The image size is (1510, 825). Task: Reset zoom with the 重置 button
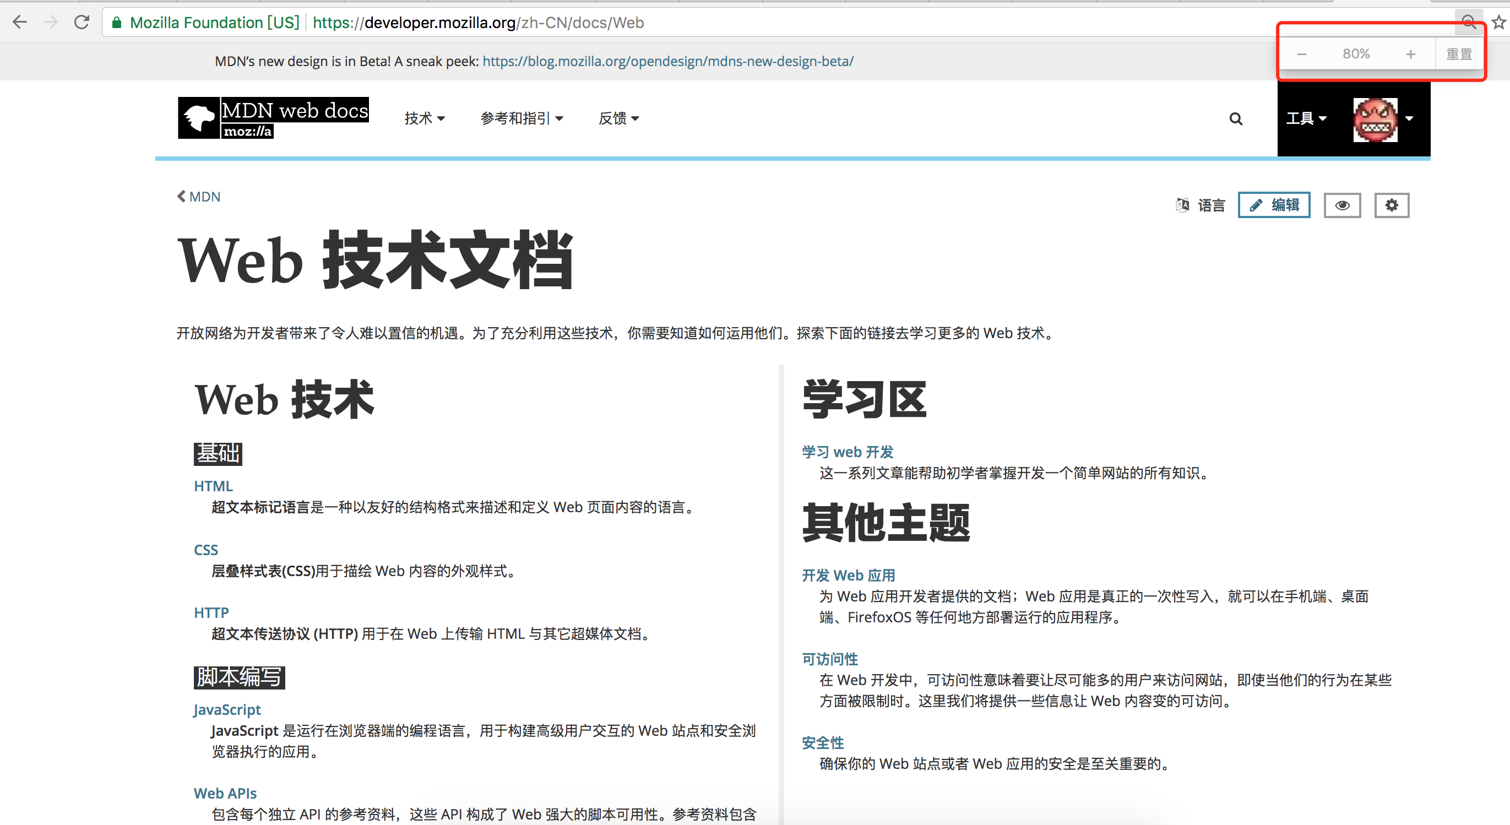[x=1459, y=55]
